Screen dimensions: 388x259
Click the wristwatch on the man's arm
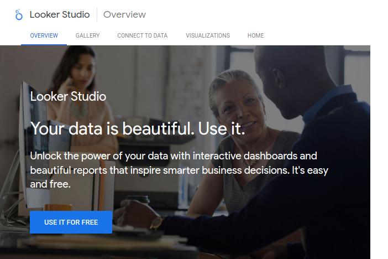pos(156,222)
